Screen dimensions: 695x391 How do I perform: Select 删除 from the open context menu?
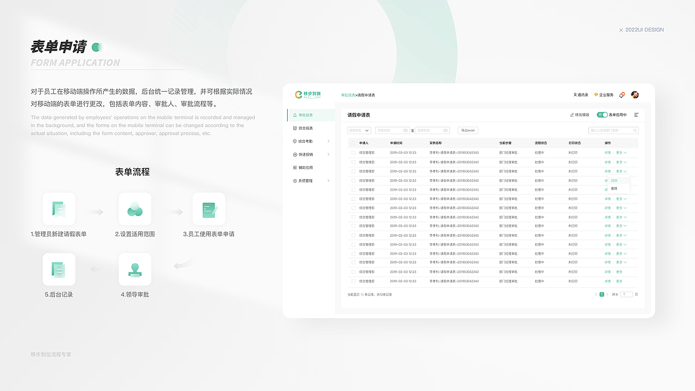coord(614,188)
